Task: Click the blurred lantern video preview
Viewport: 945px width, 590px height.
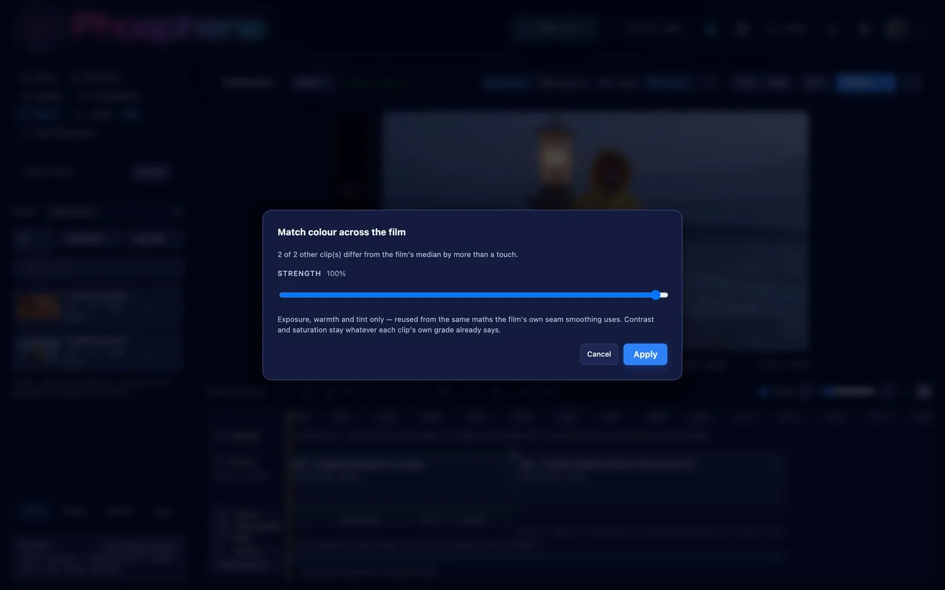Action: 595,231
